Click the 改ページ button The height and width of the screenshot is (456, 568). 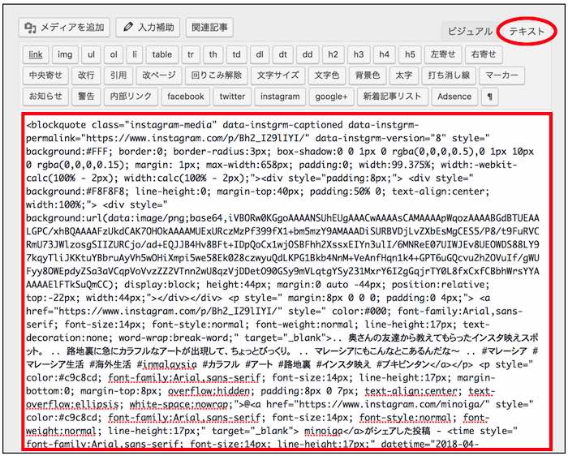click(x=159, y=75)
